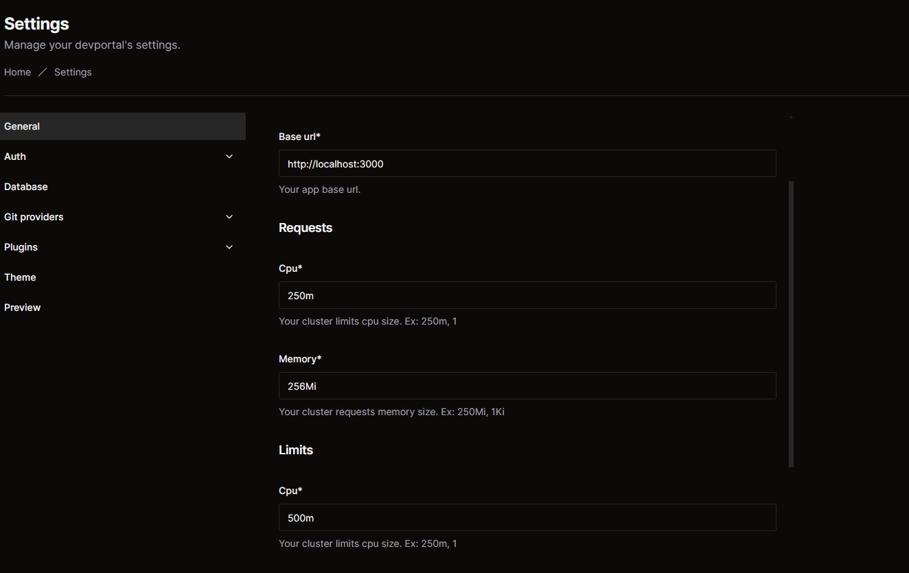The height and width of the screenshot is (573, 909).
Task: Open the Database settings section
Action: click(26, 187)
